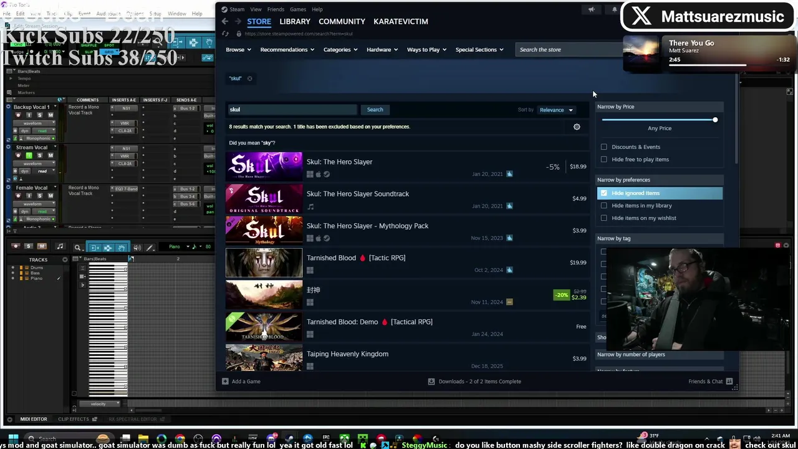
Task: Remove the "skul" search tag
Action: pos(249,79)
